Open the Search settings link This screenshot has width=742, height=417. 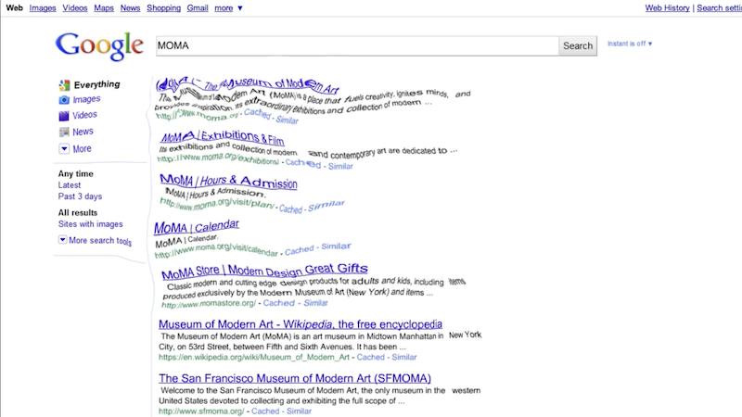pos(720,8)
